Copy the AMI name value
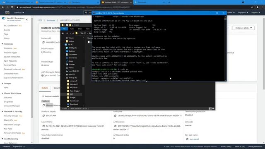265x149 pixels. pyautogui.click(x=115, y=116)
